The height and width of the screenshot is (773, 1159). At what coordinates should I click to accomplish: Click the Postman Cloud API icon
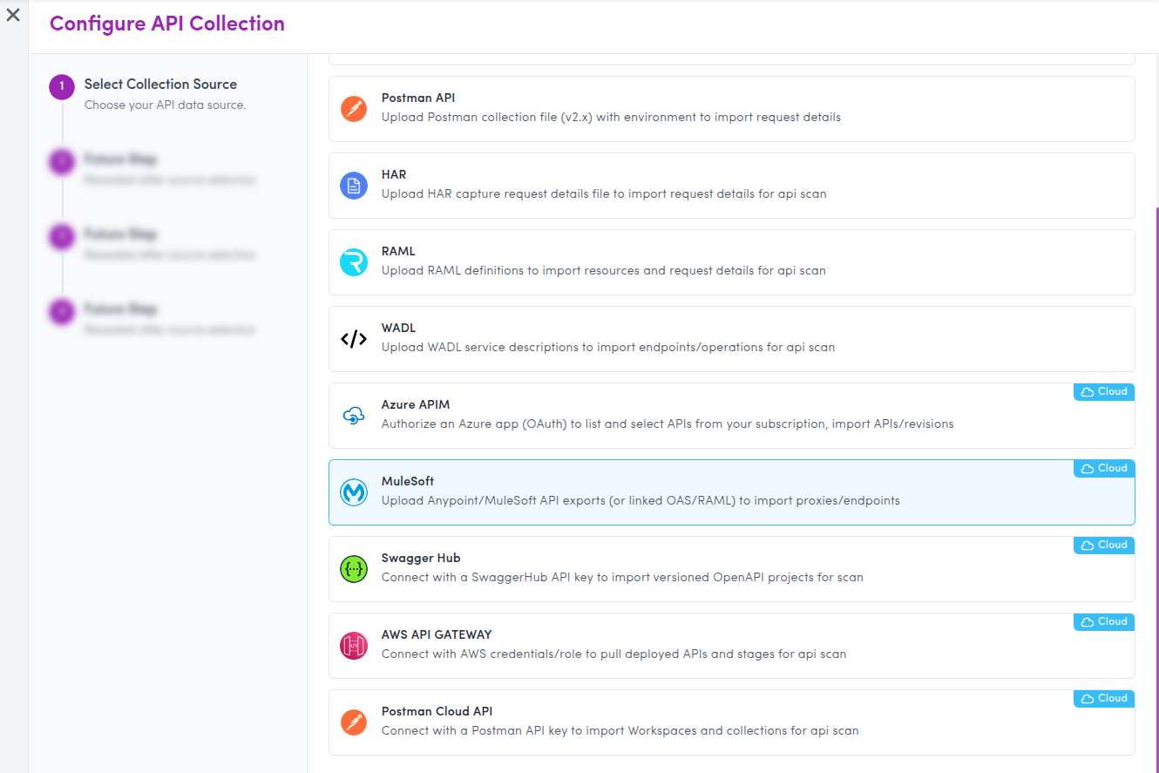(x=353, y=722)
